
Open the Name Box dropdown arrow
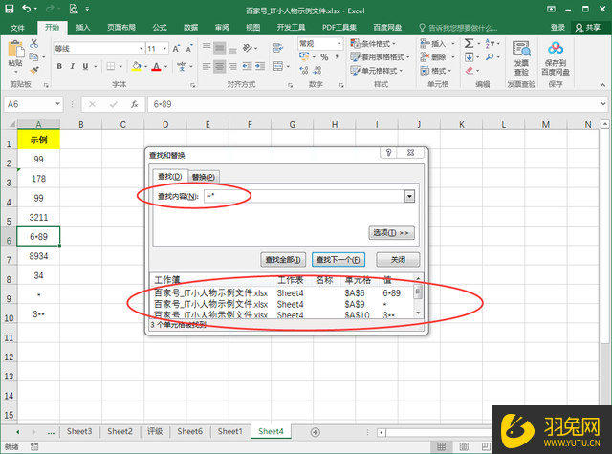click(x=57, y=104)
